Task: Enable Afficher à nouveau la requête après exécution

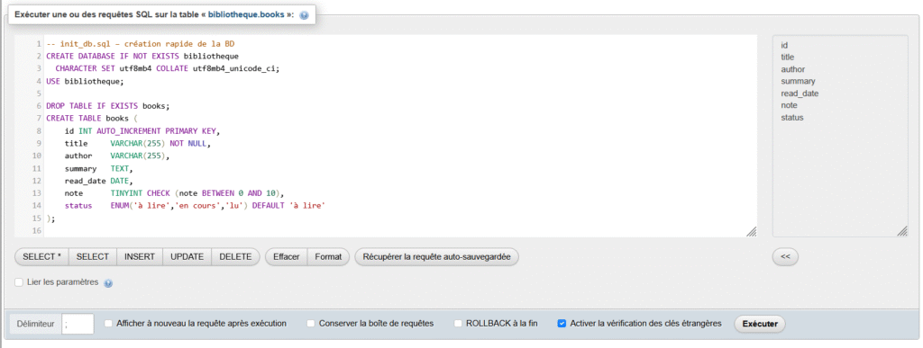Action: (108, 324)
